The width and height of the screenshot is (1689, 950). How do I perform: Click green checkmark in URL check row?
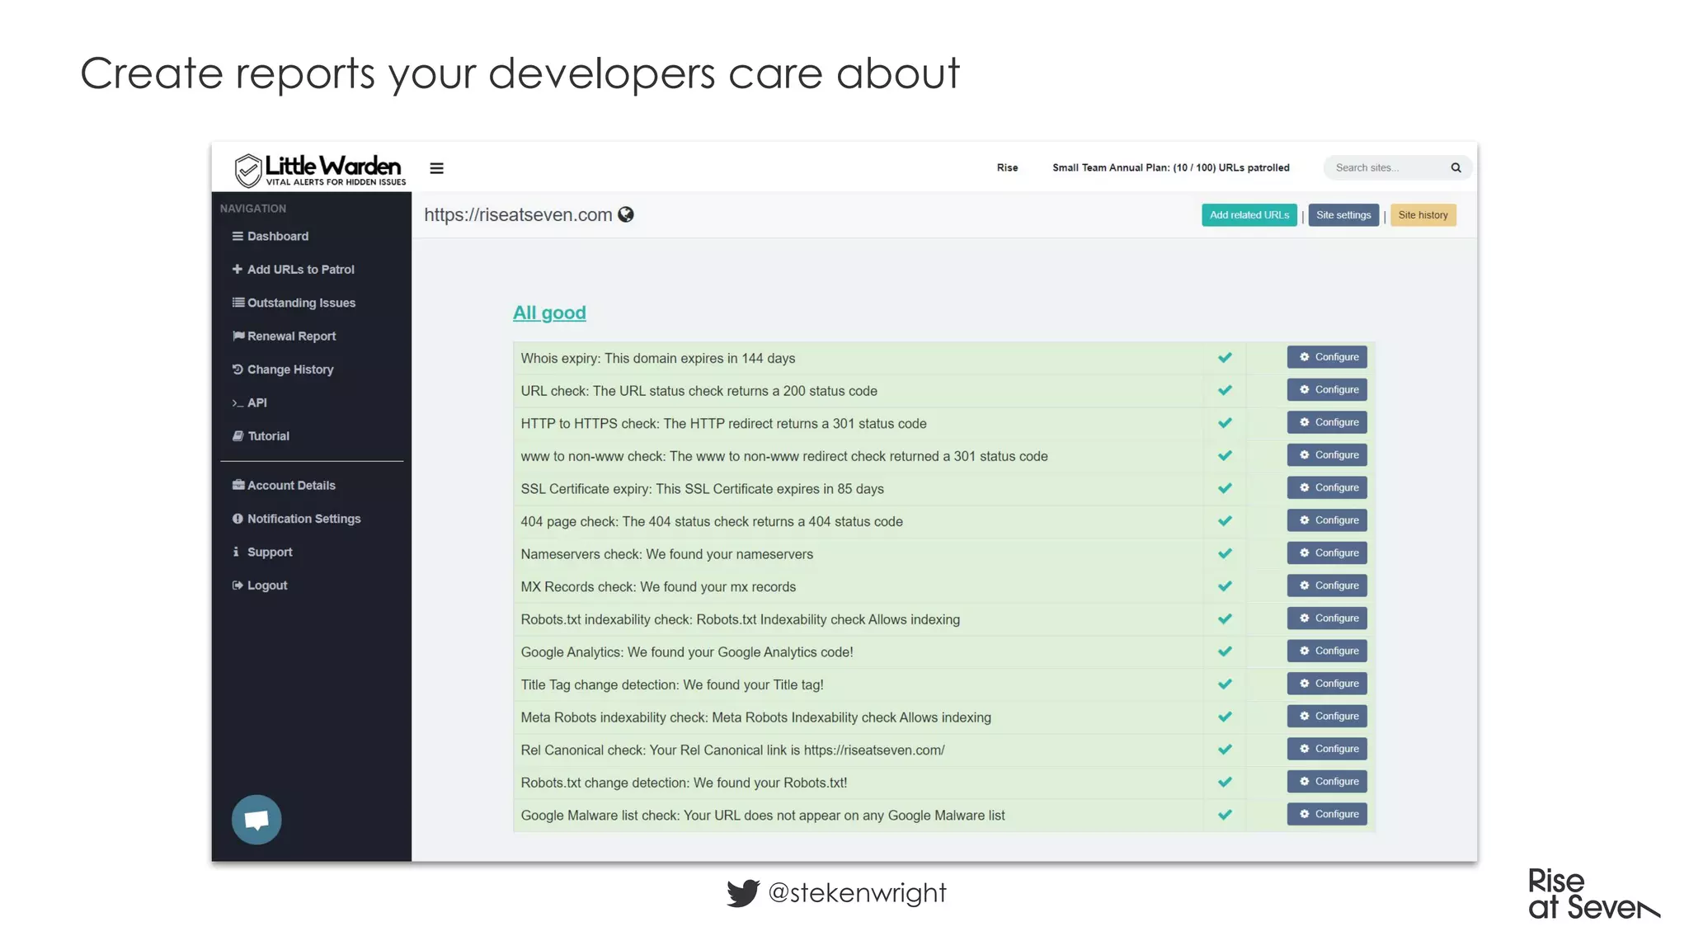1225,390
